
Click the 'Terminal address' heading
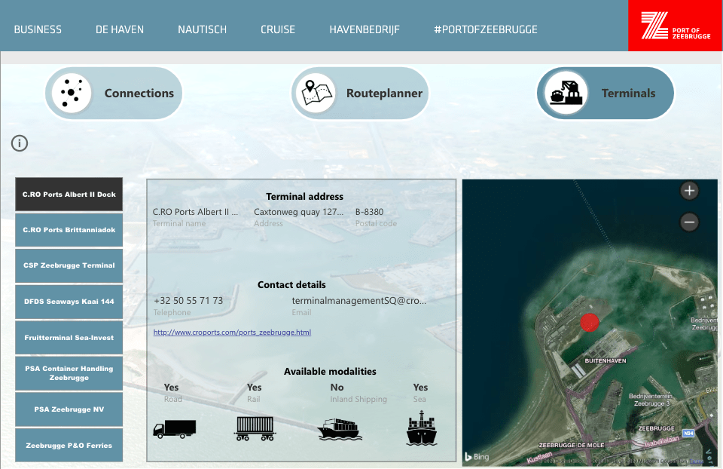[x=305, y=196]
